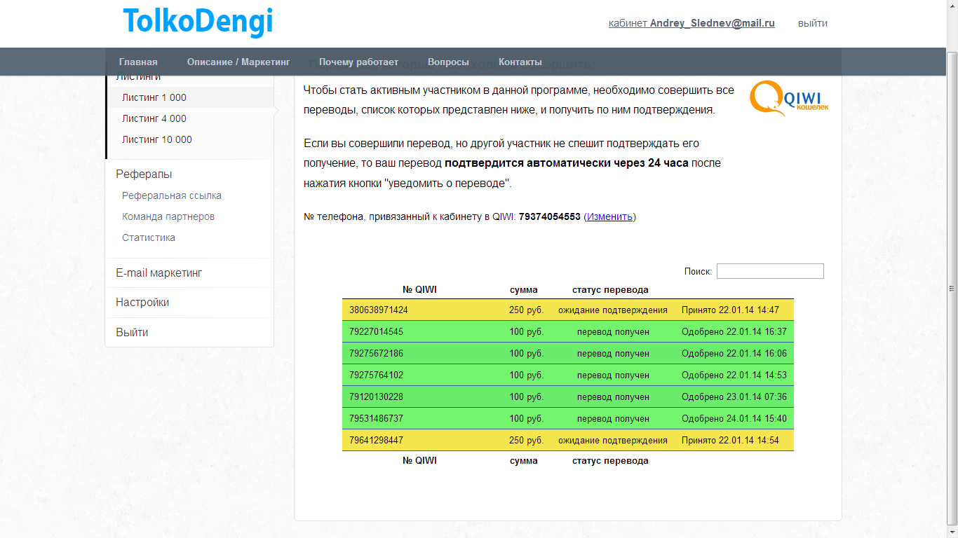Open the кабинет Andrey_Slednev@mail.ru account link
958x538 pixels.
[x=691, y=23]
